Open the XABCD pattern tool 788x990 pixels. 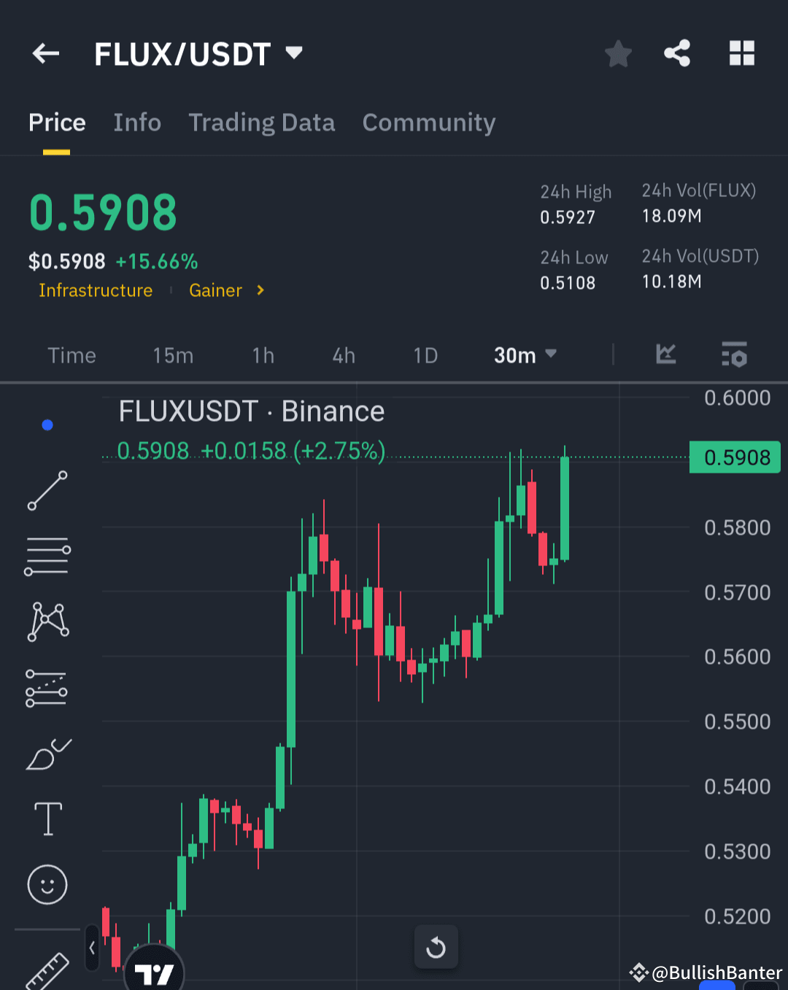click(47, 622)
